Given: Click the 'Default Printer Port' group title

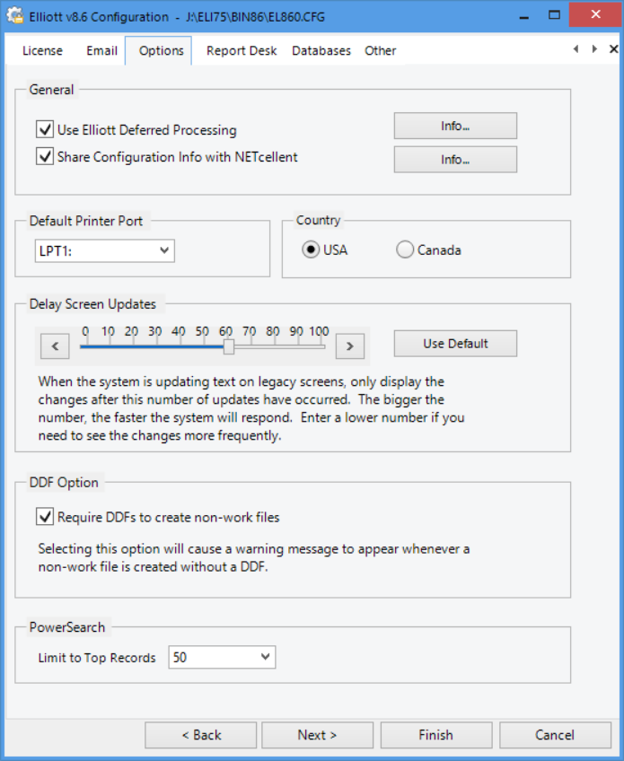Looking at the screenshot, I should point(86,221).
